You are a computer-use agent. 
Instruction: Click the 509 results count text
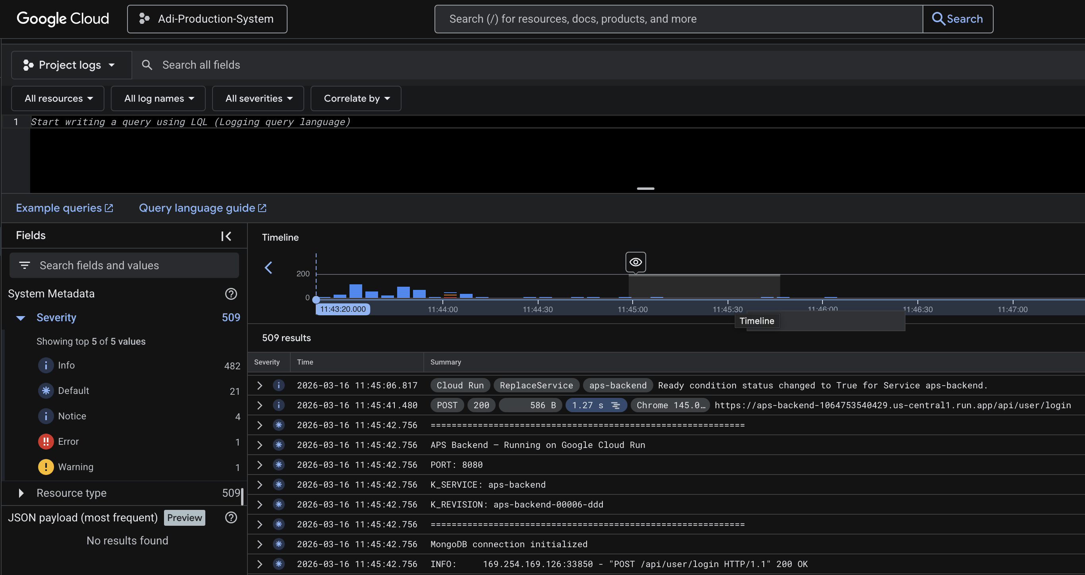tap(286, 338)
